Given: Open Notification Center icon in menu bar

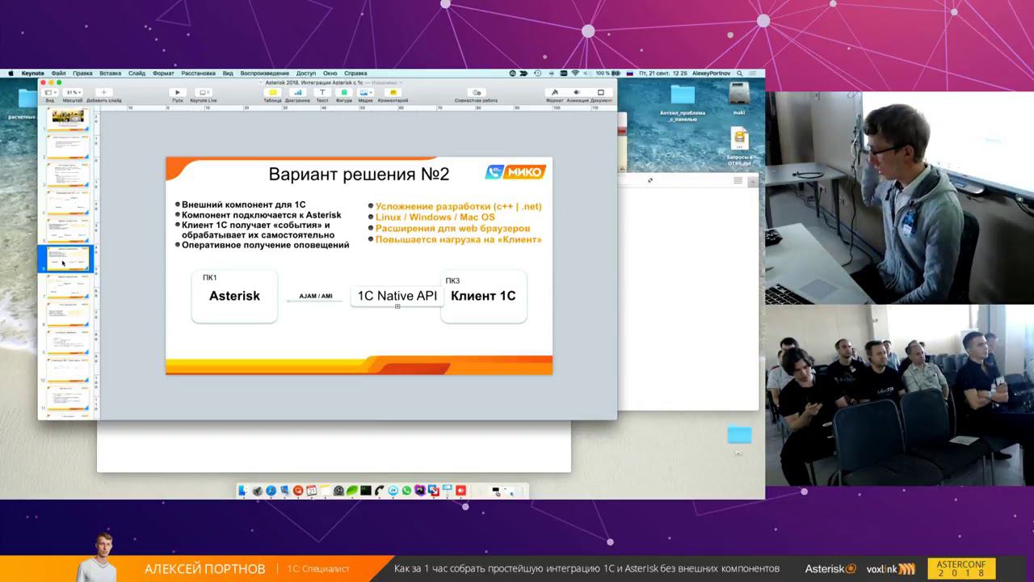Looking at the screenshot, I should point(754,73).
